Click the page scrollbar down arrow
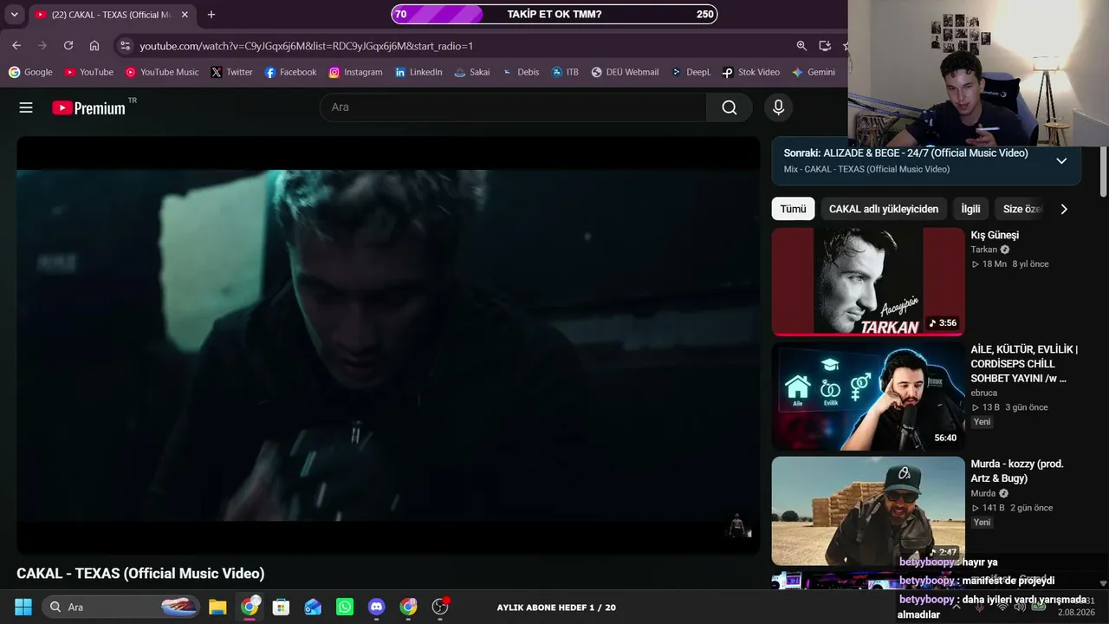 (1103, 583)
